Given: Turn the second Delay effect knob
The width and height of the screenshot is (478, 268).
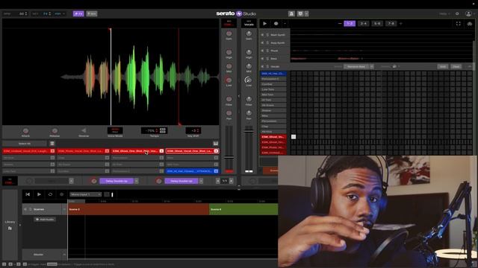Looking at the screenshot, I should pyautogui.click(x=159, y=181).
